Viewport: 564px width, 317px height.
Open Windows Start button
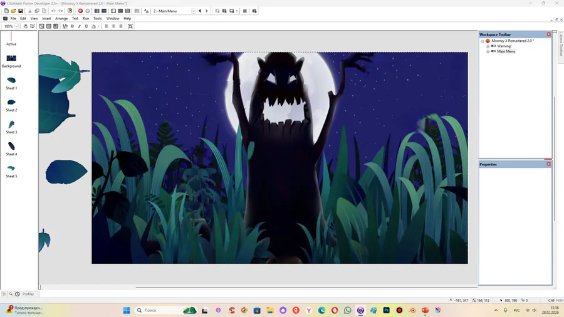pyautogui.click(x=127, y=310)
